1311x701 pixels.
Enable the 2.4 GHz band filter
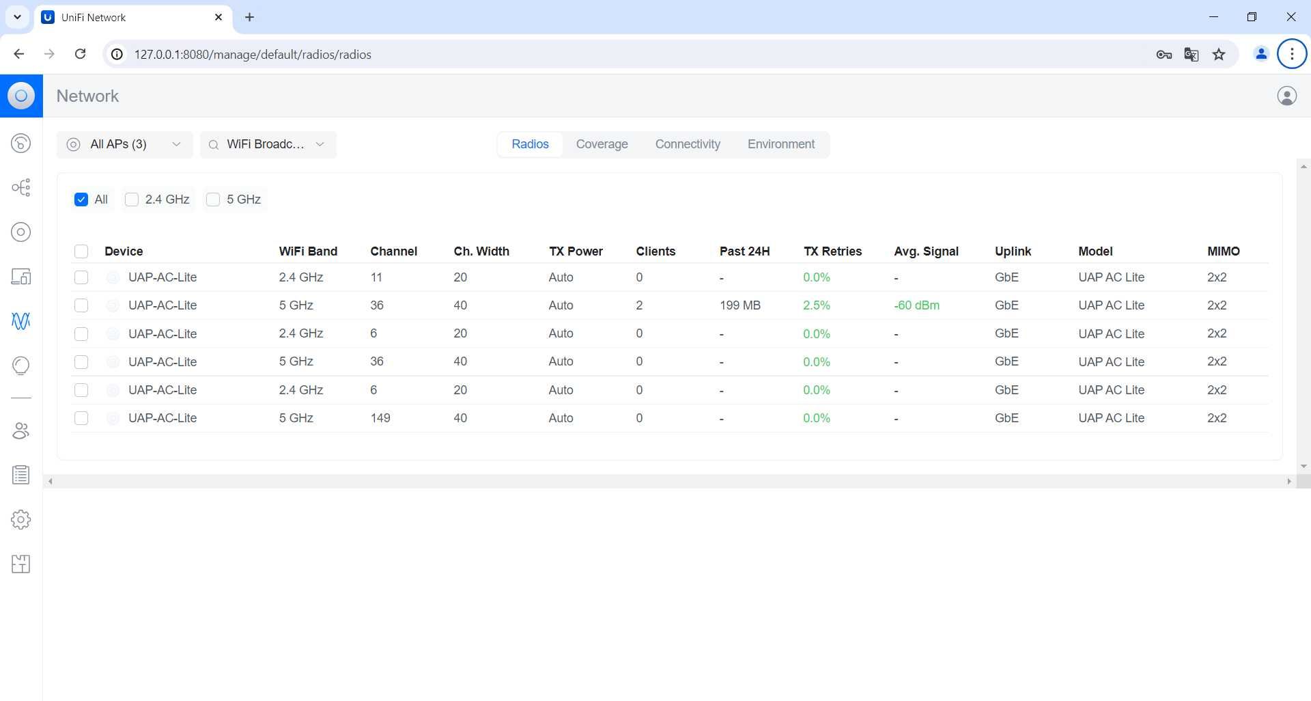tap(132, 200)
